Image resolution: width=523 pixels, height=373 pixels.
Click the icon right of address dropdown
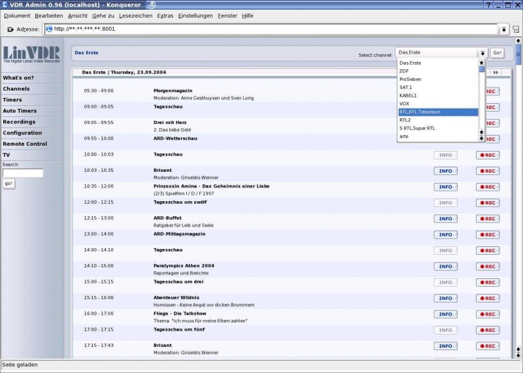pyautogui.click(x=516, y=29)
